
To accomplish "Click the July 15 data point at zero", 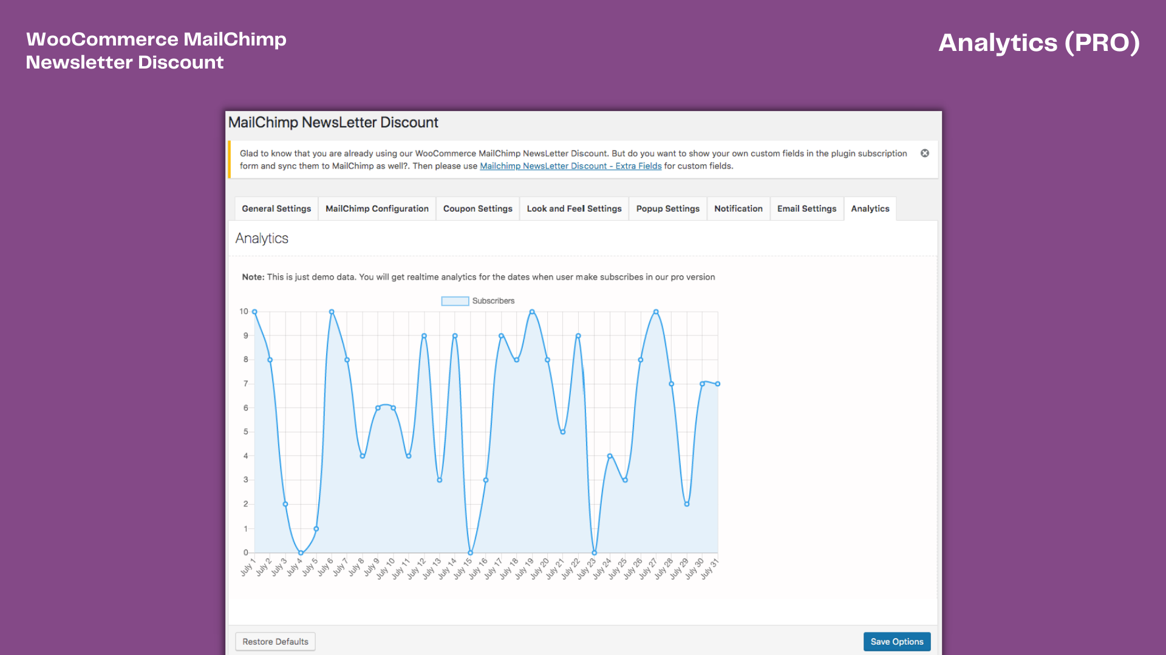I will click(x=470, y=553).
